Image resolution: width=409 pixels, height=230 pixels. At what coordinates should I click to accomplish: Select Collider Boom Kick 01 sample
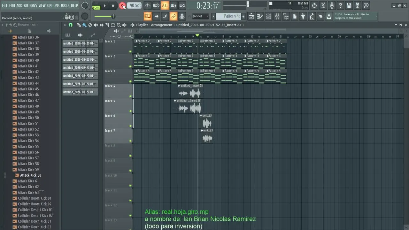tap(35, 198)
